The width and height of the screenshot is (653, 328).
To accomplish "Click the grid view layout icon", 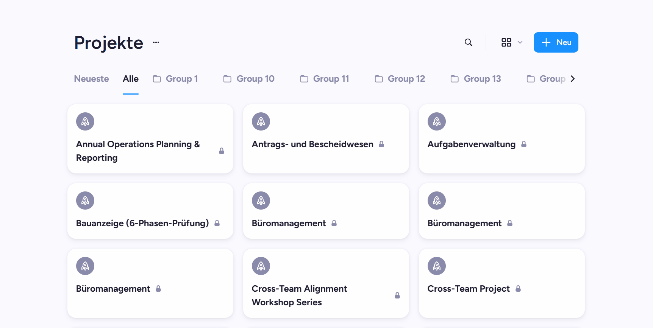I will pyautogui.click(x=506, y=42).
